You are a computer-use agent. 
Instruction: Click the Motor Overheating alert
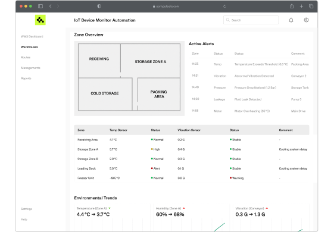click(249, 111)
